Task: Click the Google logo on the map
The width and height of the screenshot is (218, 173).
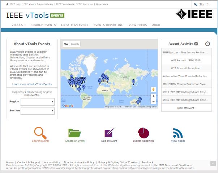Action: [68, 106]
